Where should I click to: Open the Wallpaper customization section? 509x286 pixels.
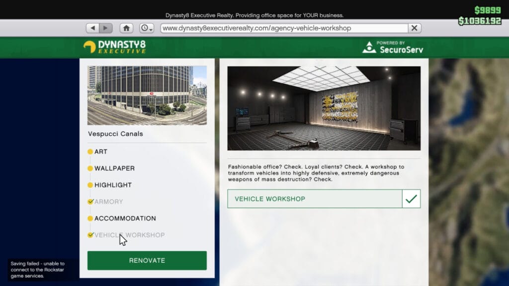[x=114, y=168]
